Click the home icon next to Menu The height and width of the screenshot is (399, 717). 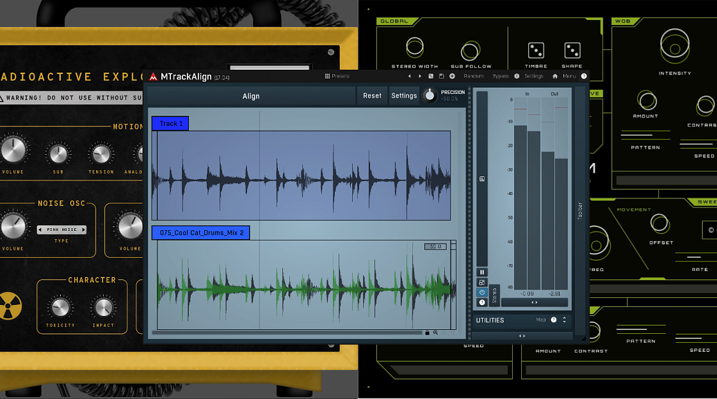(555, 76)
